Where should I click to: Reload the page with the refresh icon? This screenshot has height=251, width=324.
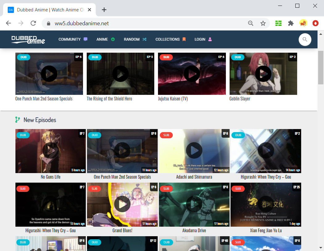click(x=33, y=23)
